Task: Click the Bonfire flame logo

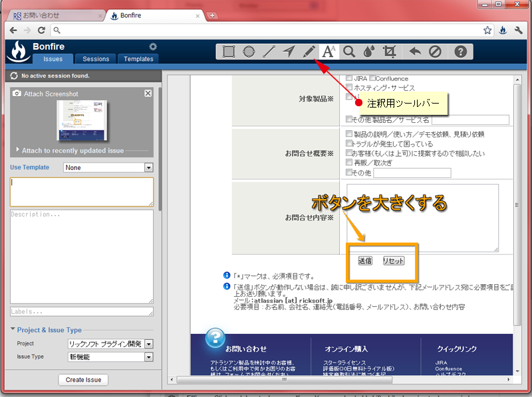Action: 19,52
